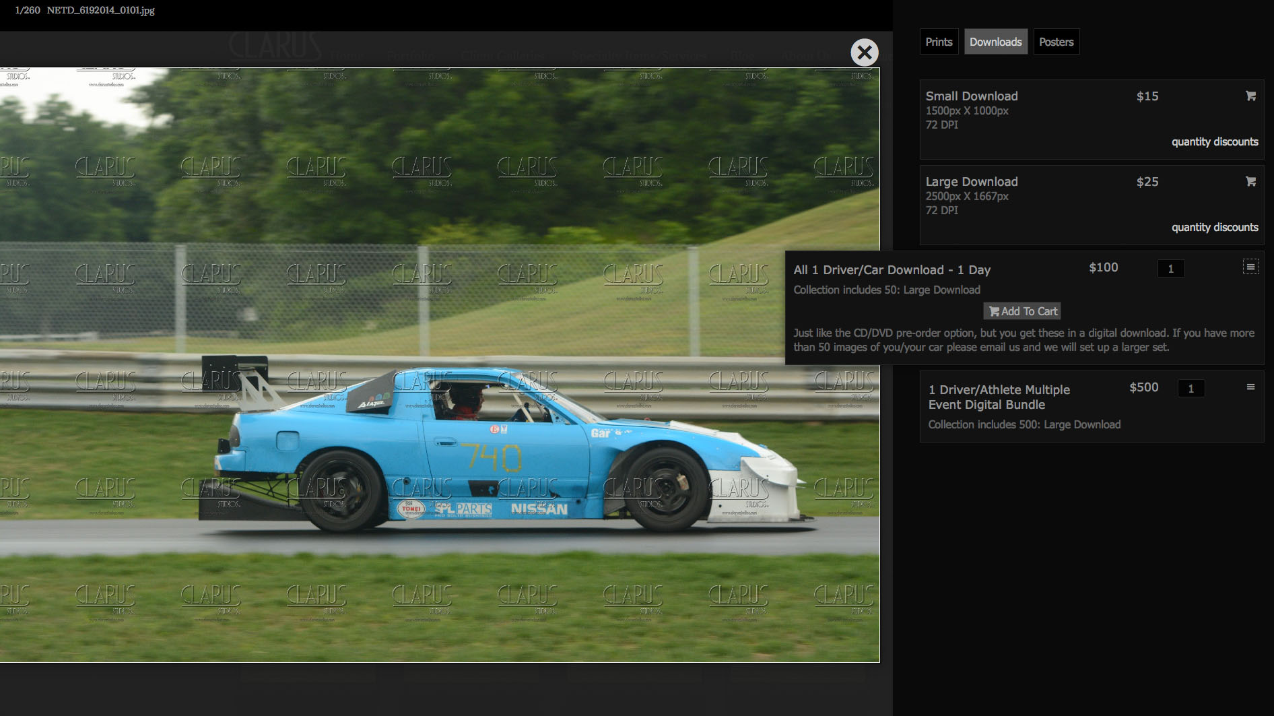The width and height of the screenshot is (1274, 716).
Task: Click the cart icon for Large Download
Action: [x=1250, y=182]
